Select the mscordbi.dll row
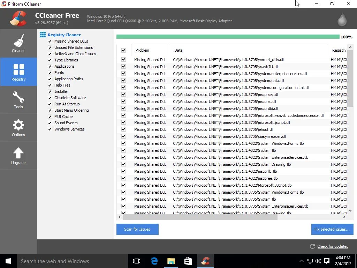The image size is (357, 268). 232,109
